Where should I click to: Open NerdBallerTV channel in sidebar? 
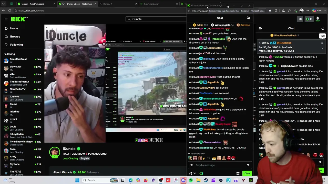[23, 90]
